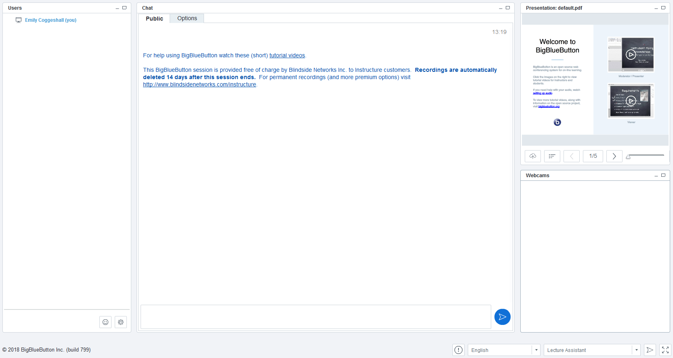This screenshot has height=358, width=673.
Task: Open the emoji status button in Users panel
Action: tap(105, 322)
